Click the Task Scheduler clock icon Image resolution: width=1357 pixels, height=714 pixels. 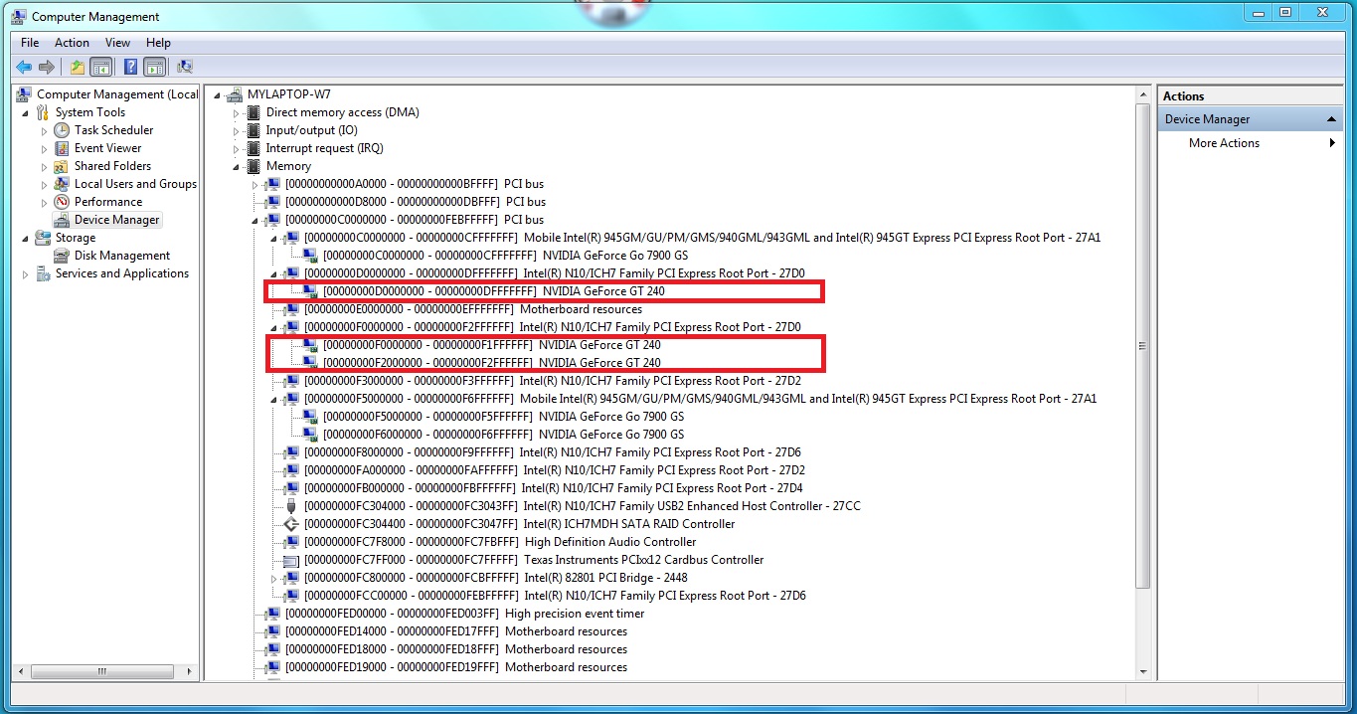tap(62, 130)
